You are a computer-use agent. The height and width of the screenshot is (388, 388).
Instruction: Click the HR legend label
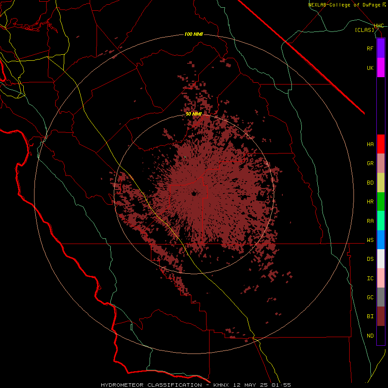point(370,202)
